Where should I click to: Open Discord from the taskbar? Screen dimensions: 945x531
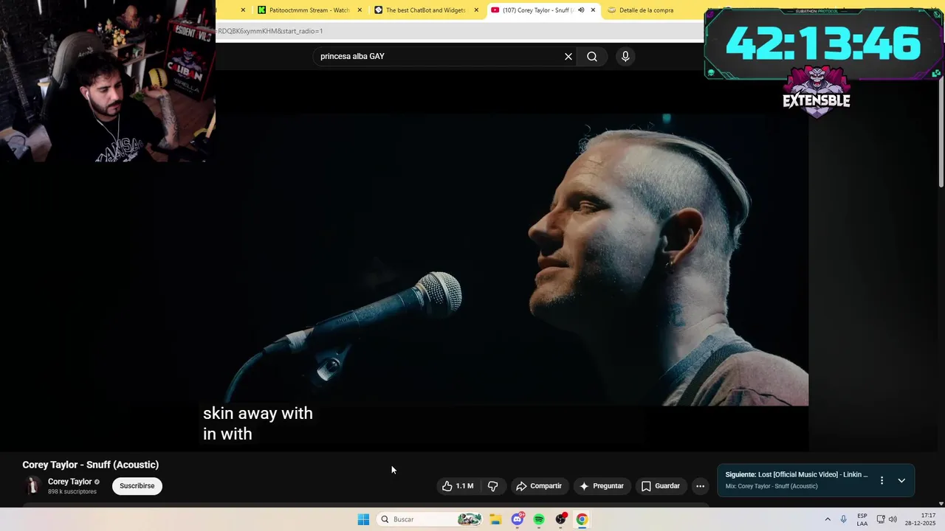pos(518,519)
